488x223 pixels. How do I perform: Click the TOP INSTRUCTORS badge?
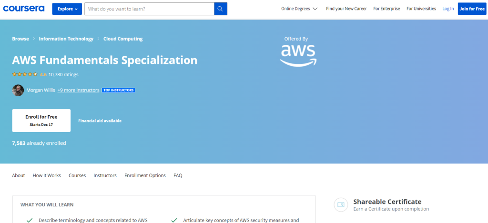[118, 90]
